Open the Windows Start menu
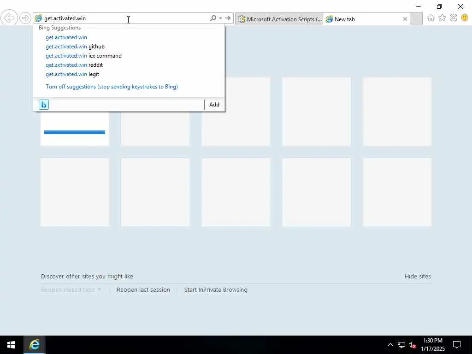 click(x=11, y=345)
